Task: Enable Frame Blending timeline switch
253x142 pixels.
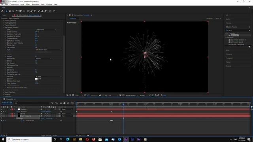Action: (64, 103)
